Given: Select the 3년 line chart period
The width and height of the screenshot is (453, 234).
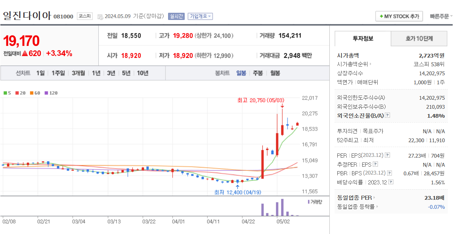Looking at the screenshot, I should click(x=111, y=73).
